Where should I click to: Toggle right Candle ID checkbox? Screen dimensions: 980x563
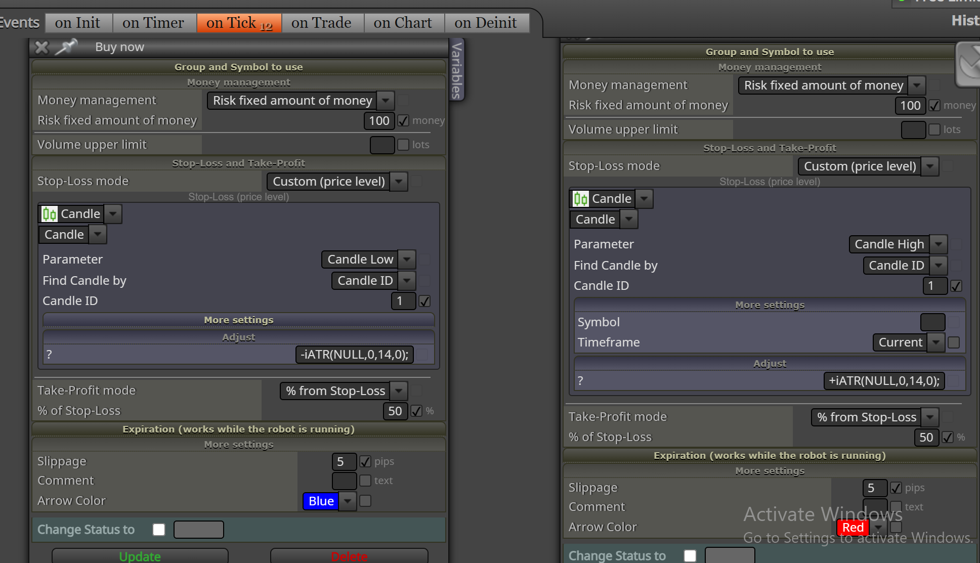956,286
